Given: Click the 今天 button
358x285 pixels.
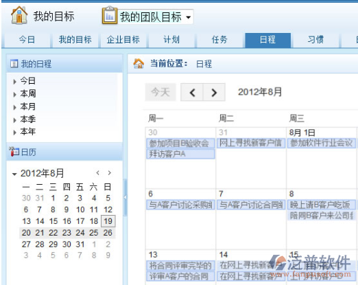Looking at the screenshot, I should [160, 93].
